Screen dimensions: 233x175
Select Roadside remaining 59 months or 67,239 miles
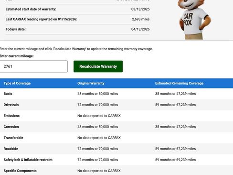click(175, 149)
